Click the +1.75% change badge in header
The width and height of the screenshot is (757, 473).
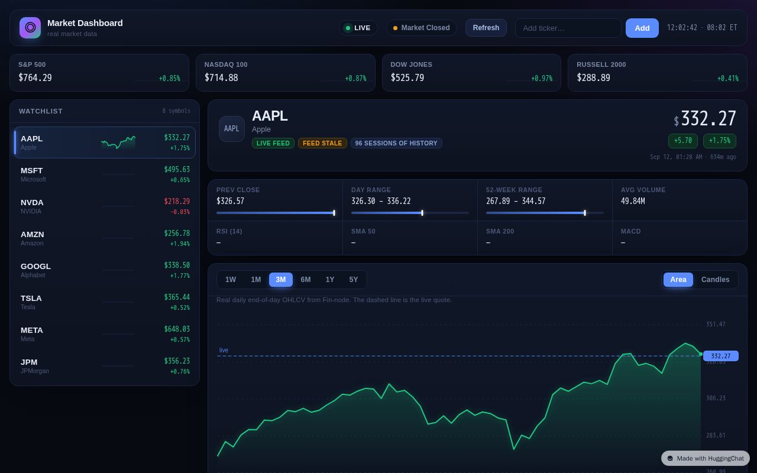[720, 141]
